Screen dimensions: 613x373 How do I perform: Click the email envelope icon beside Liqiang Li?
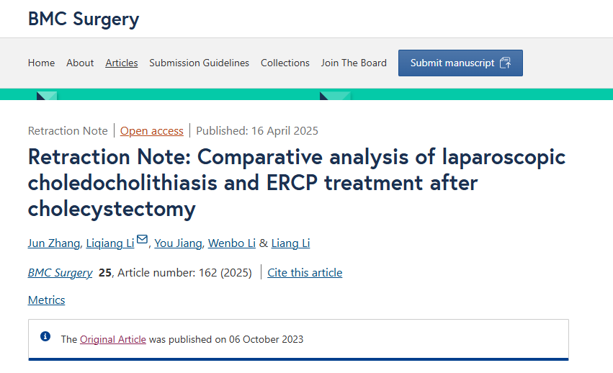click(143, 239)
